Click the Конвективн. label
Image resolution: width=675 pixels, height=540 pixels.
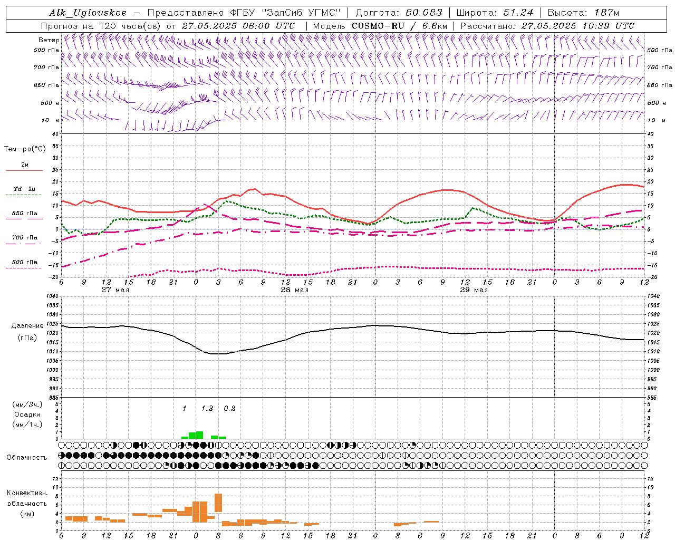[27, 493]
